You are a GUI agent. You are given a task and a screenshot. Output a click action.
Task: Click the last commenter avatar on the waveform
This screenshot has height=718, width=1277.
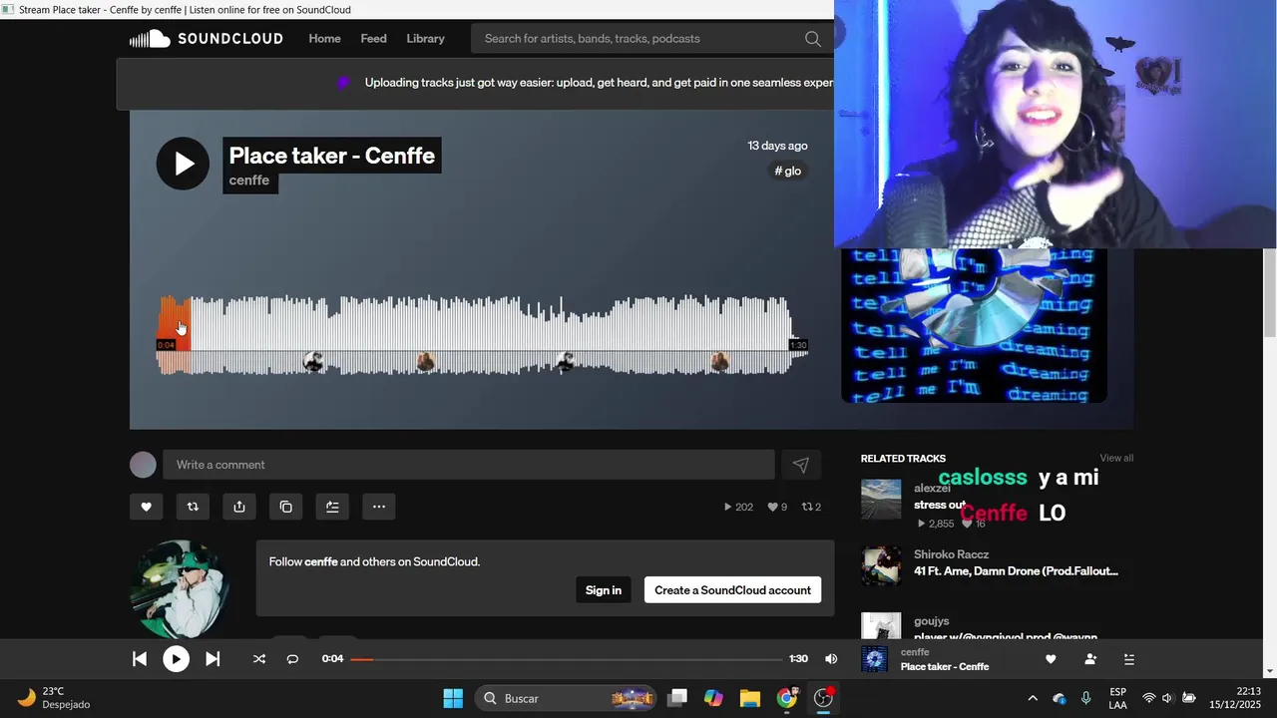pyautogui.click(x=719, y=362)
